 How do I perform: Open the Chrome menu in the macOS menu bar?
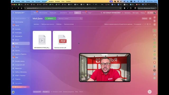[18, 1]
